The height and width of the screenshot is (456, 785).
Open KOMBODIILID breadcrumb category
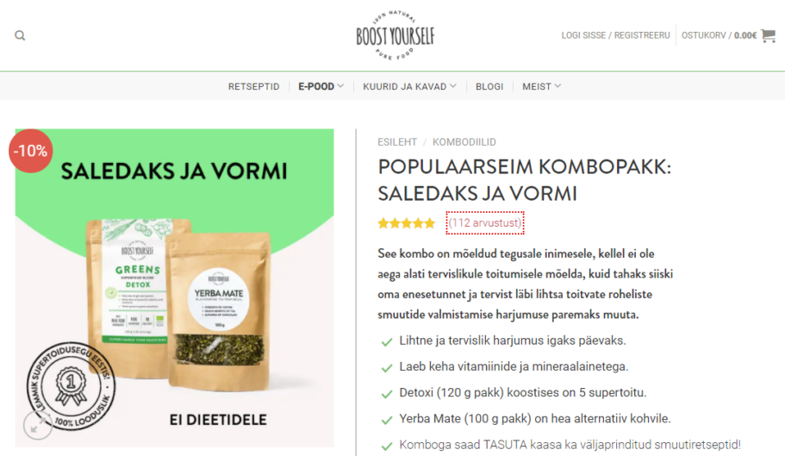(x=464, y=142)
